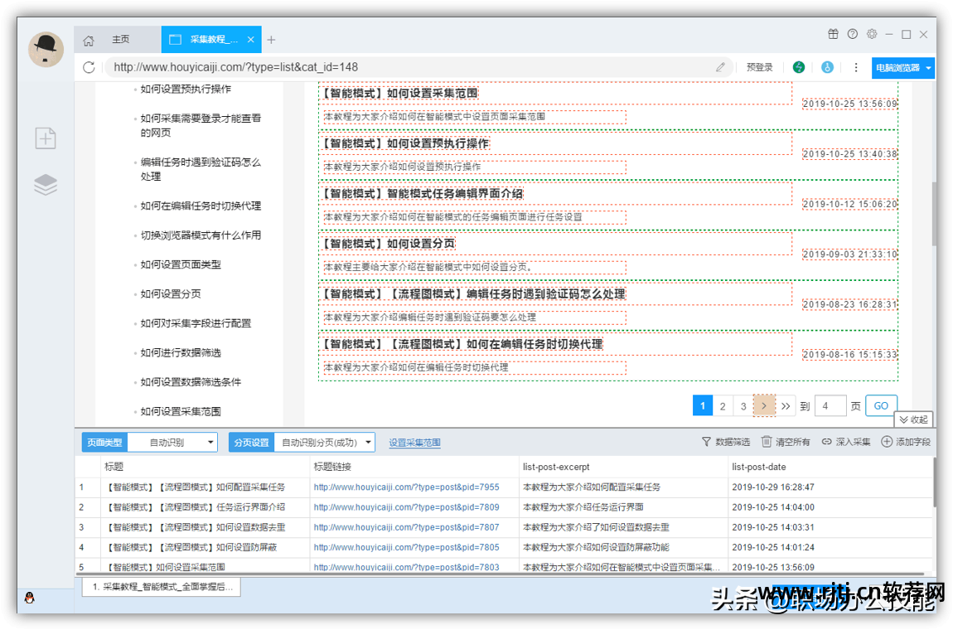This screenshot has height=630, width=953.
Task: Click the settings gear icon at top right
Action: click(x=872, y=34)
